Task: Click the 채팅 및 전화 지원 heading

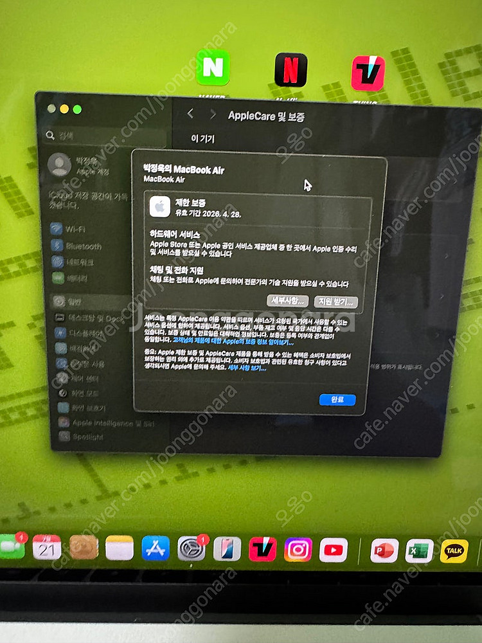Action: tap(176, 270)
